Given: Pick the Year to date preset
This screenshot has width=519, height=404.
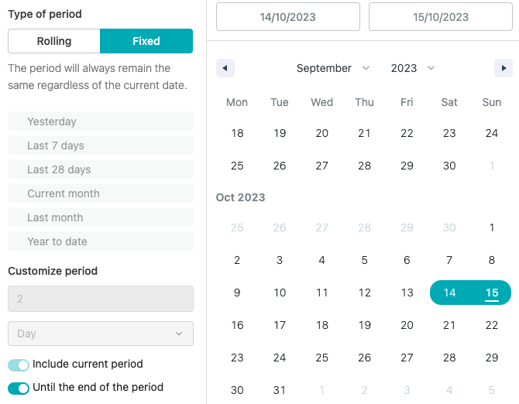Looking at the screenshot, I should pos(101,241).
